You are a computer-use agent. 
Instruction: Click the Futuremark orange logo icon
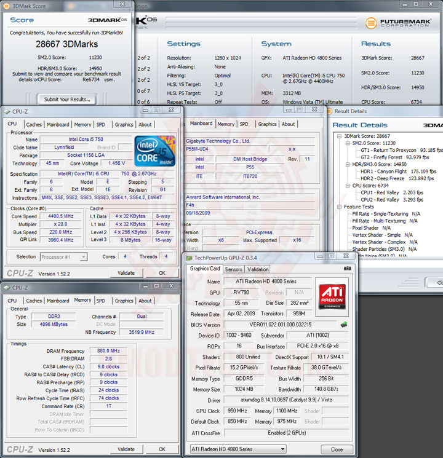pyautogui.click(x=371, y=23)
